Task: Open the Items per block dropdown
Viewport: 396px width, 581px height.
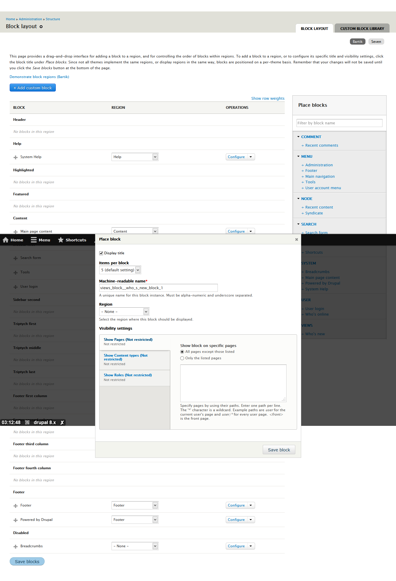Action: click(x=120, y=270)
